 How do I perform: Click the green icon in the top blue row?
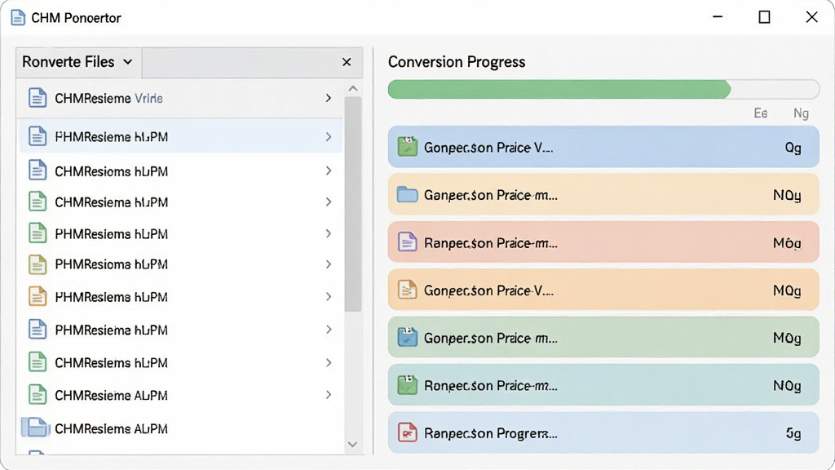[x=408, y=147]
